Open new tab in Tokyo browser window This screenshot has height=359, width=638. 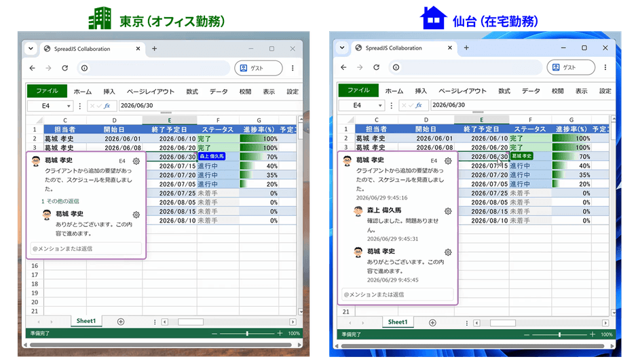coord(154,48)
